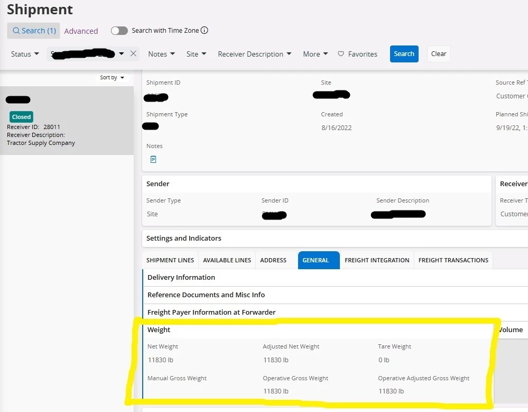The height and width of the screenshot is (412, 528).
Task: Switch to the Shipment Lines tab
Action: pyautogui.click(x=170, y=260)
